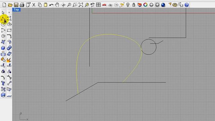The height and width of the screenshot is (121, 215).
Task: Zoom to selected objects
Action: (x=87, y=5)
